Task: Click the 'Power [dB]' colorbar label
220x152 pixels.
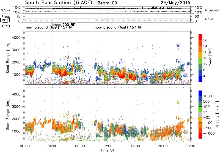Action: 210,58
